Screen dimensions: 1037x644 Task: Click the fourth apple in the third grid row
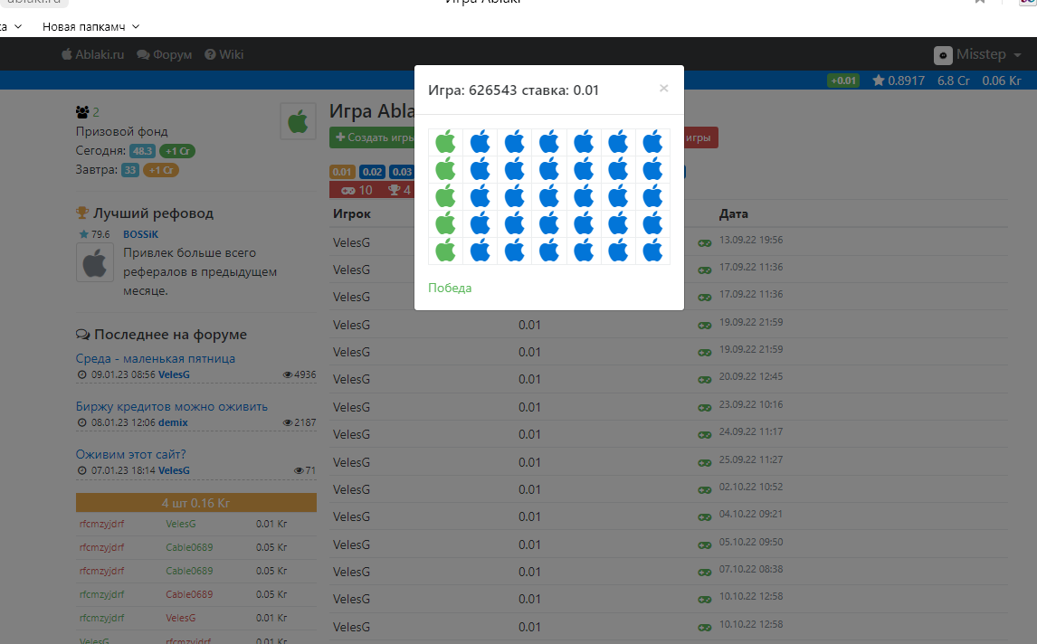pyautogui.click(x=549, y=196)
